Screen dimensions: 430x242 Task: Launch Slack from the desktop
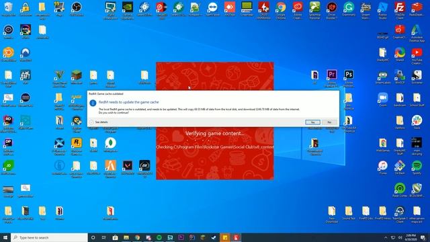coord(417,122)
